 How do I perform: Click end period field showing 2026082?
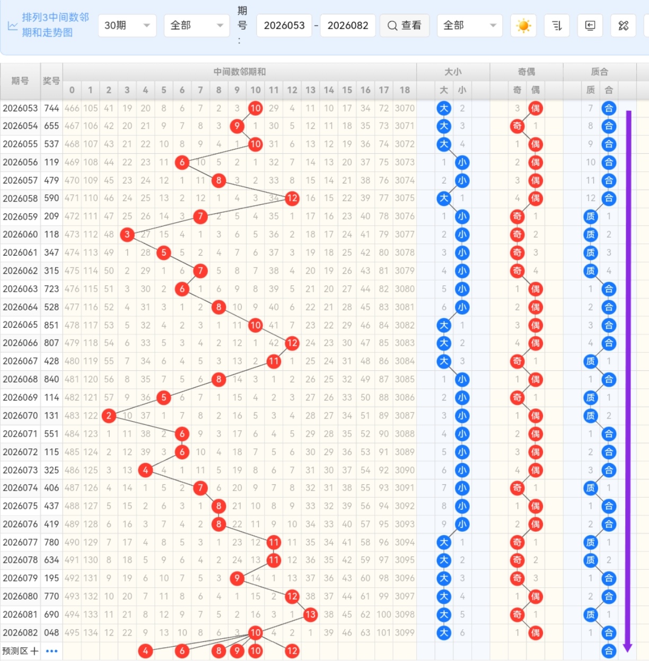(x=348, y=25)
